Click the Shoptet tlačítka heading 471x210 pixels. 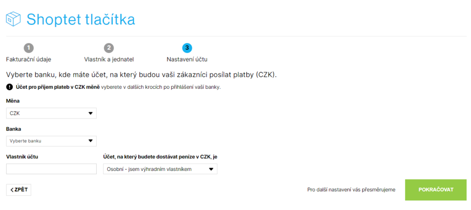(81, 19)
